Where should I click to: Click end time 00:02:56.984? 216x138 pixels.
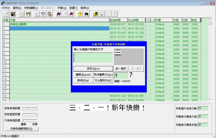pyautogui.click(x=136, y=100)
